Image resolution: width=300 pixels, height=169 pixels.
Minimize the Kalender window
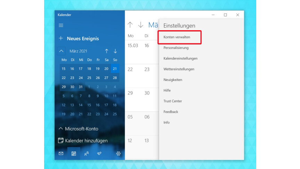pos(213,15)
